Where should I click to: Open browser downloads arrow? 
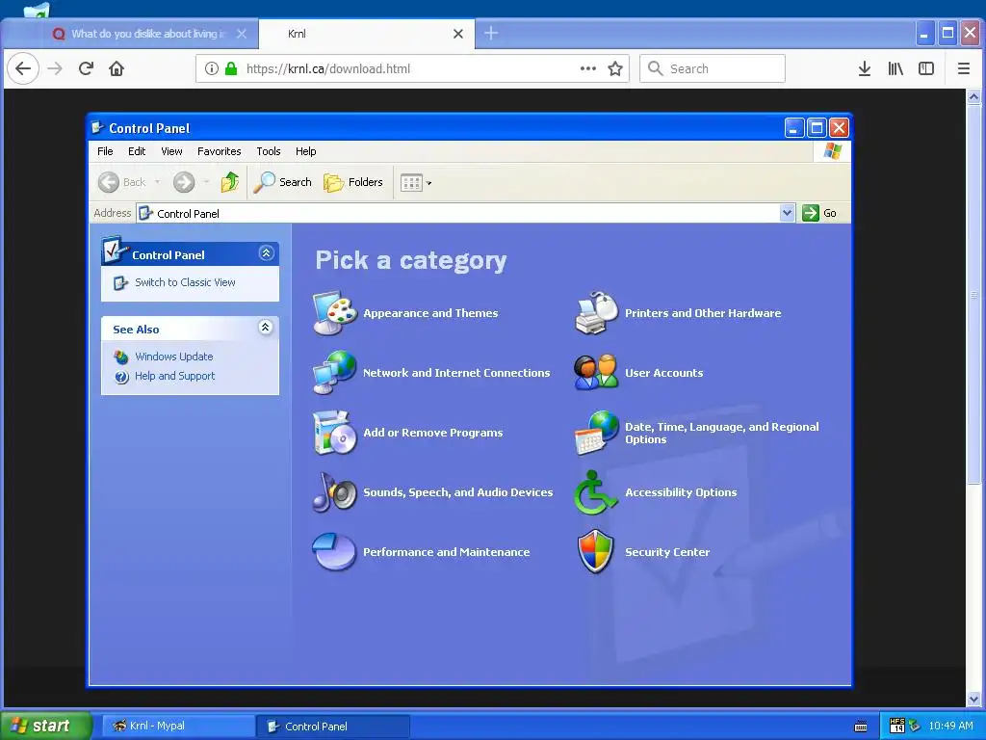(865, 68)
